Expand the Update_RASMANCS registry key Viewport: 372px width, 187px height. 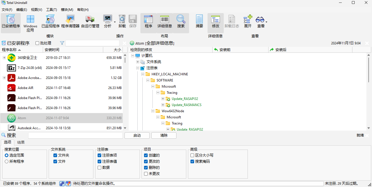pos(163,105)
